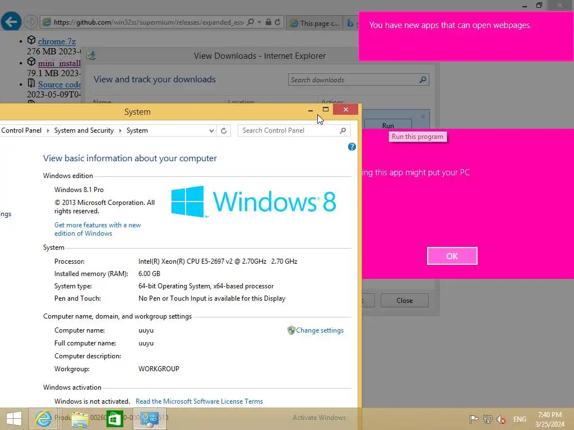Click the IE forward navigation arrow
The image size is (574, 430).
pos(31,22)
